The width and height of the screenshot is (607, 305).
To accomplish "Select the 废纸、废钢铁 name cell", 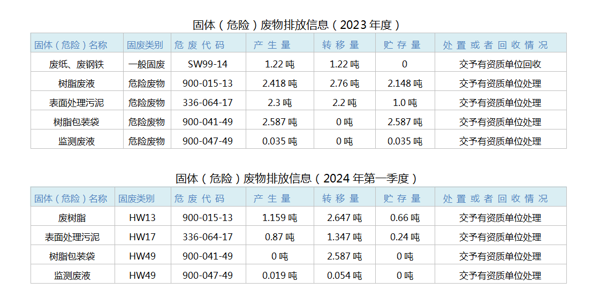I will 77,64.
